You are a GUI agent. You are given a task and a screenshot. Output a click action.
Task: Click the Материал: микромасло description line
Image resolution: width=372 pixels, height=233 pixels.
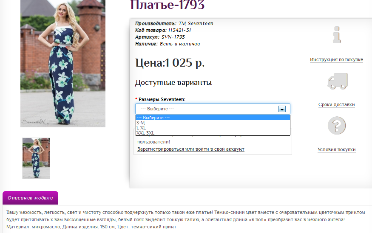coord(91,227)
